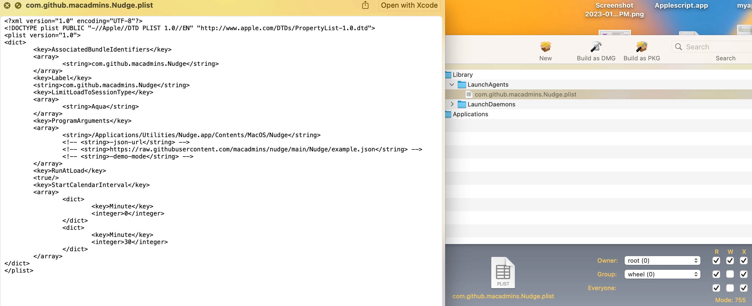
Task: Click the AssociatedBundleIdentifiers key line
Action: pos(102,49)
